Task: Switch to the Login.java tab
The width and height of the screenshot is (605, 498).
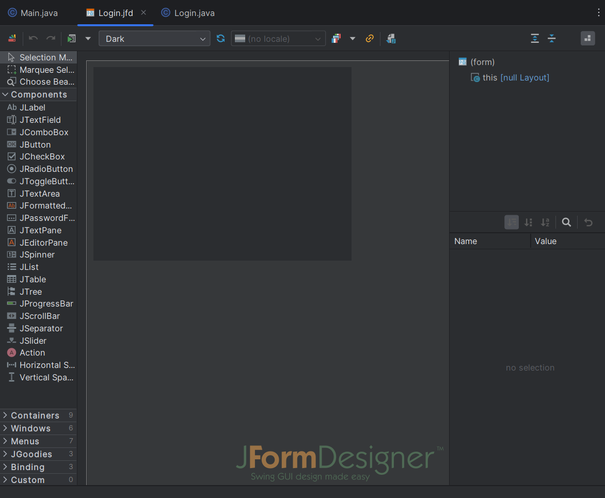Action: (188, 13)
